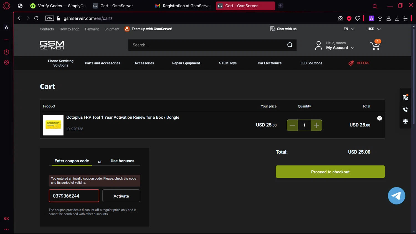416x234 pixels.
Task: Remove Octoplus item from cart
Action: (380, 118)
